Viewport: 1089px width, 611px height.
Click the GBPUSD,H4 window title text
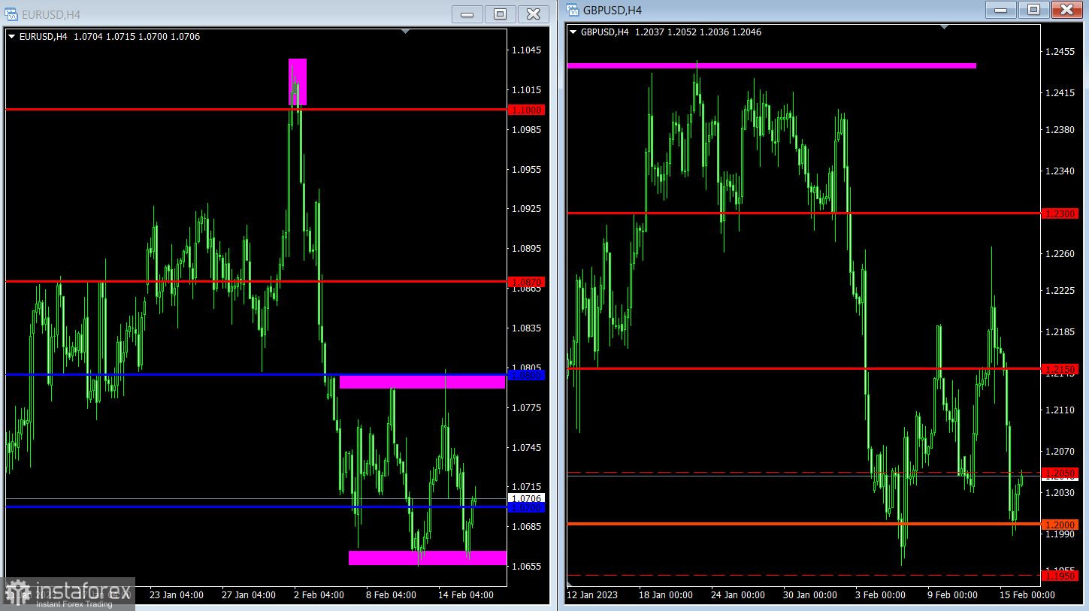[x=613, y=10]
